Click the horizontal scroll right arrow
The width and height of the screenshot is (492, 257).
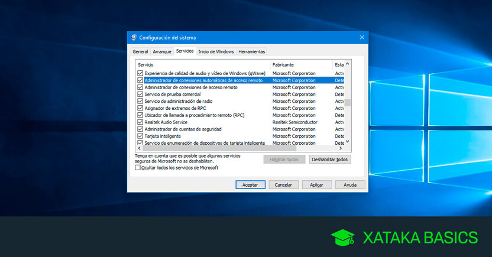pos(340,148)
